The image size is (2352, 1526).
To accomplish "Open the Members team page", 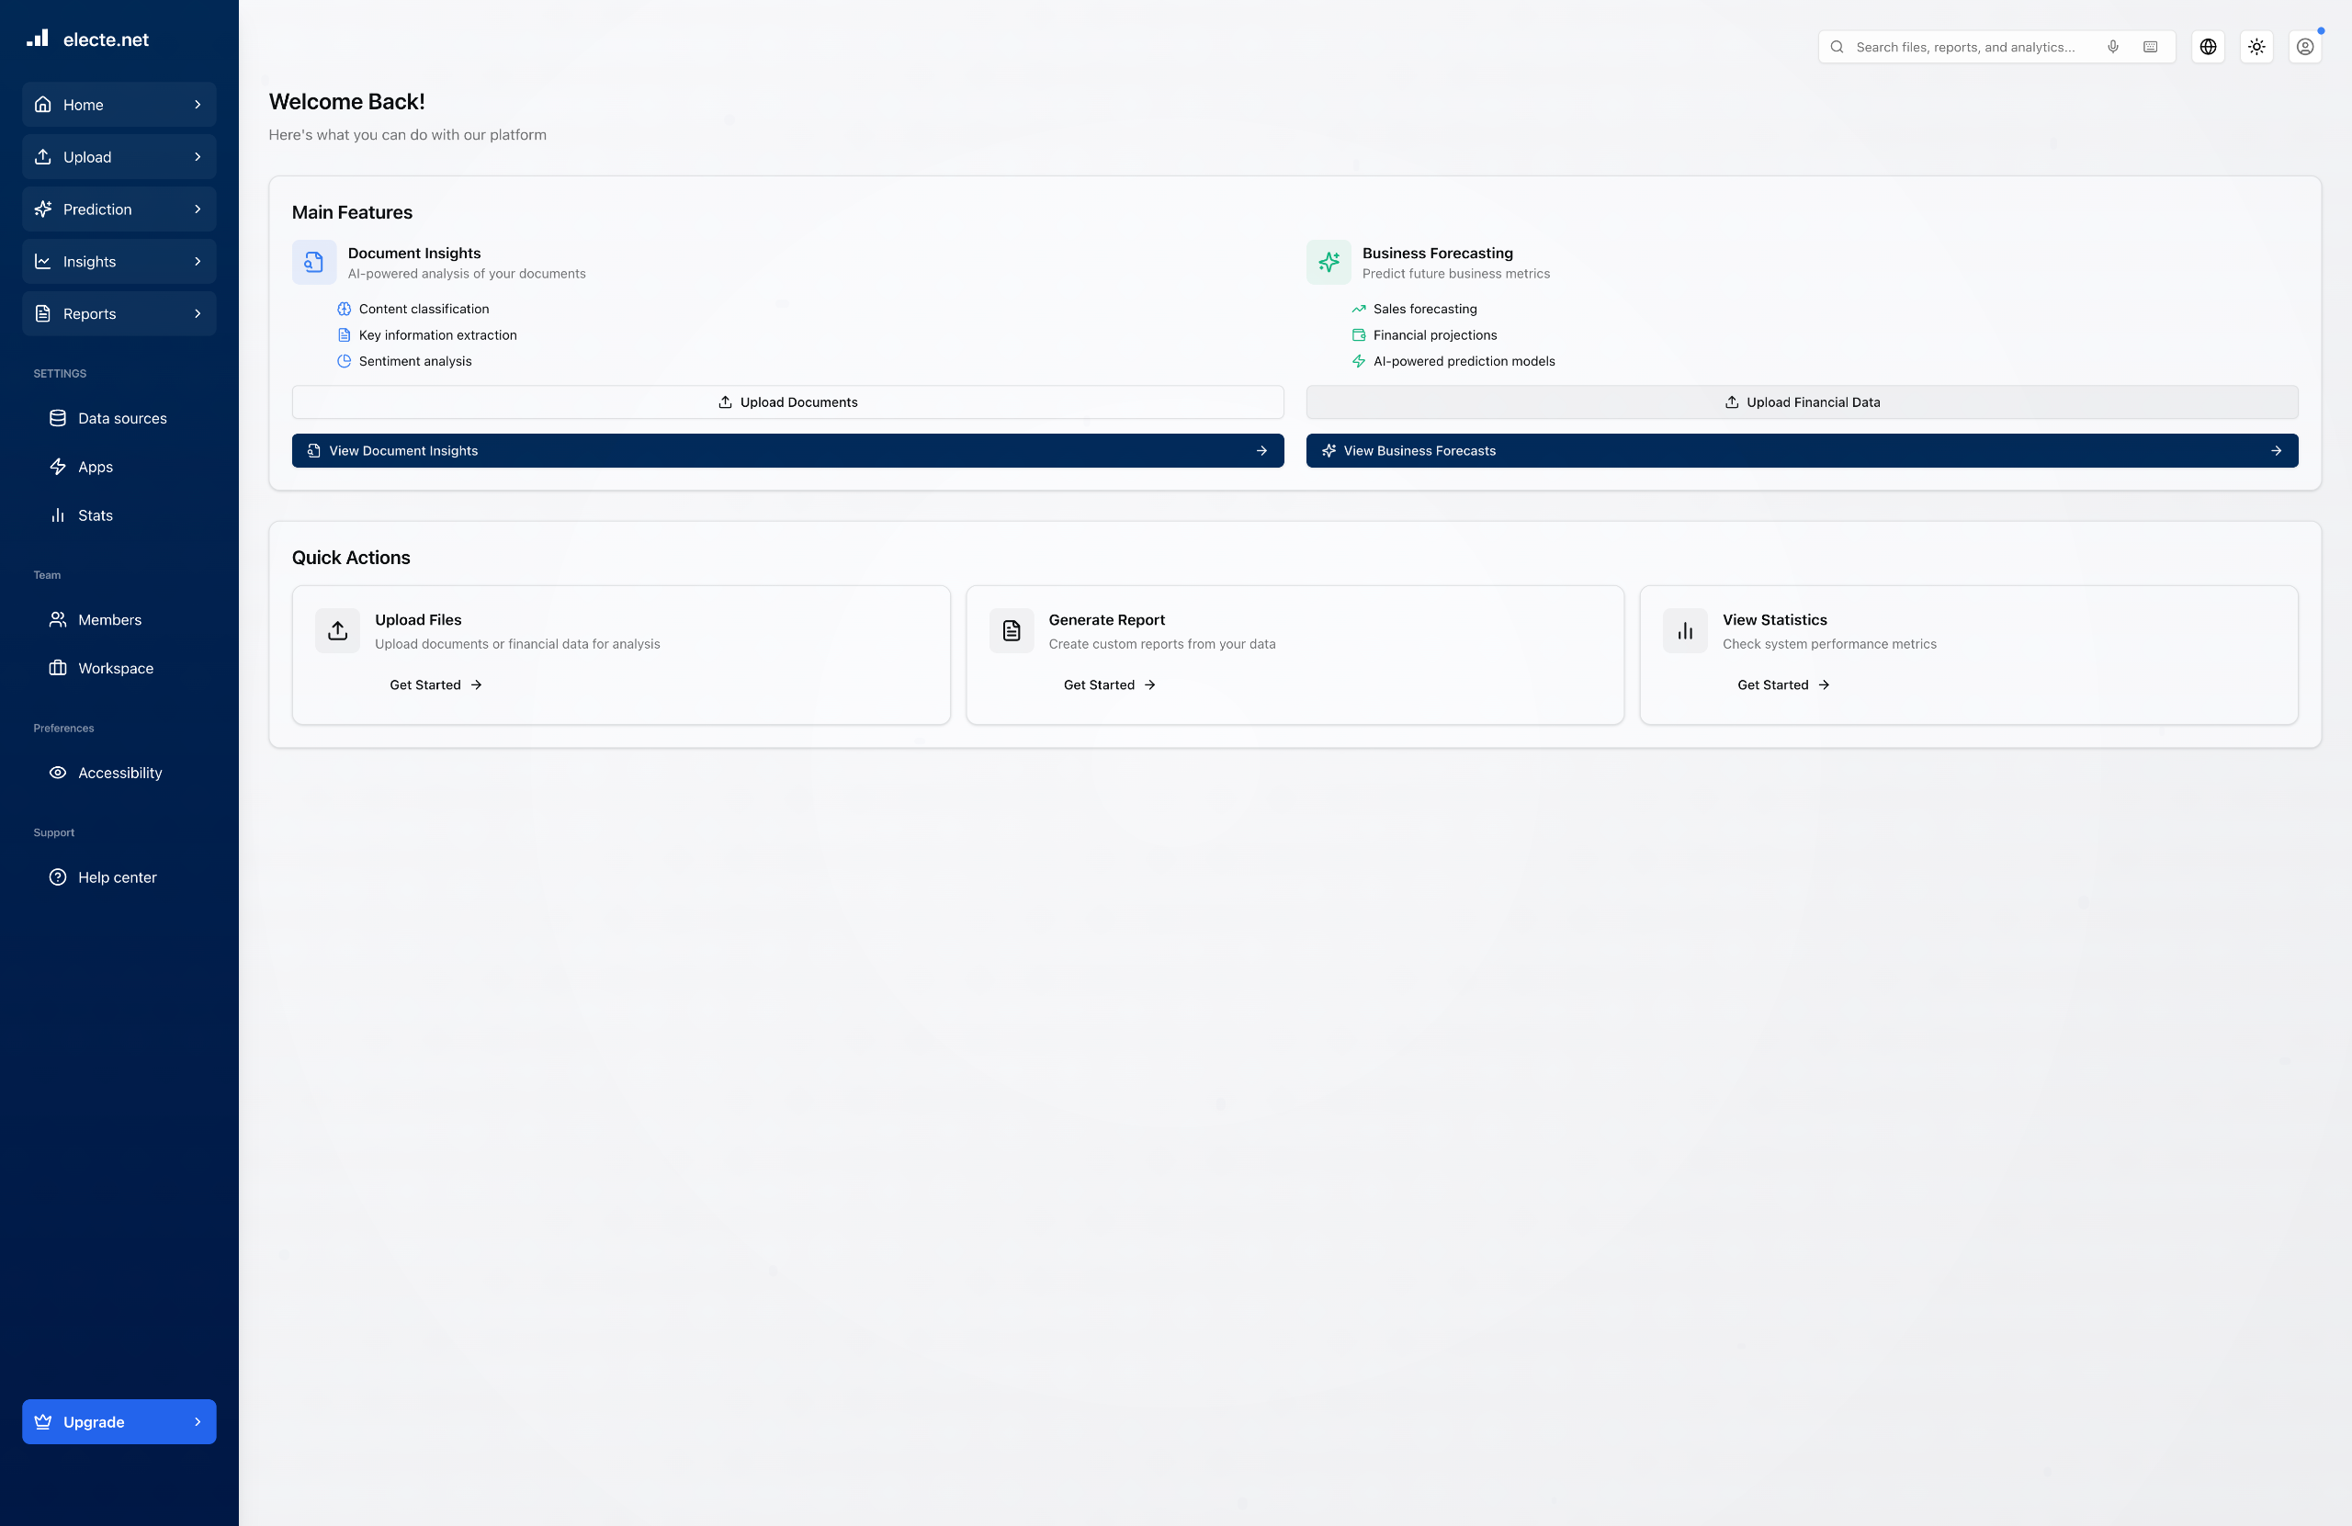I will (x=108, y=620).
